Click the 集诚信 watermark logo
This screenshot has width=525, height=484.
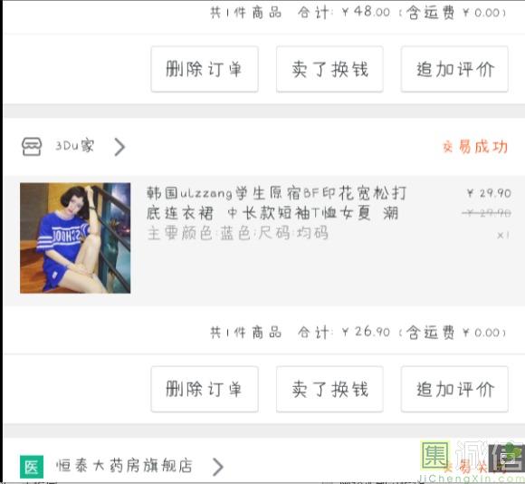coord(472,461)
